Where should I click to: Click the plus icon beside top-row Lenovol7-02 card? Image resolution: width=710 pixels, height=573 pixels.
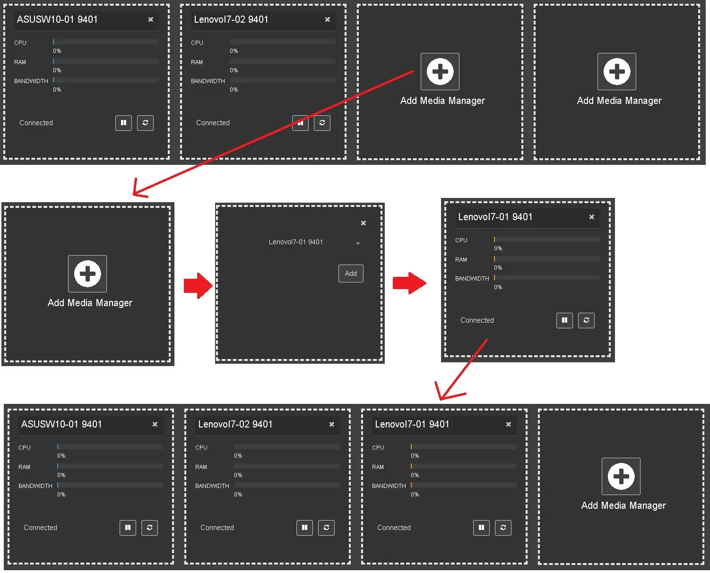[440, 72]
